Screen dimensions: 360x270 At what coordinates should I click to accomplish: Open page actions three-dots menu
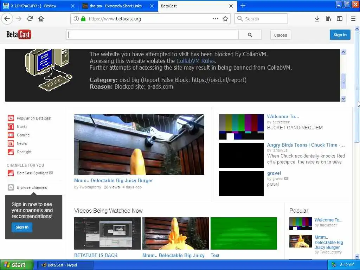click(216, 19)
